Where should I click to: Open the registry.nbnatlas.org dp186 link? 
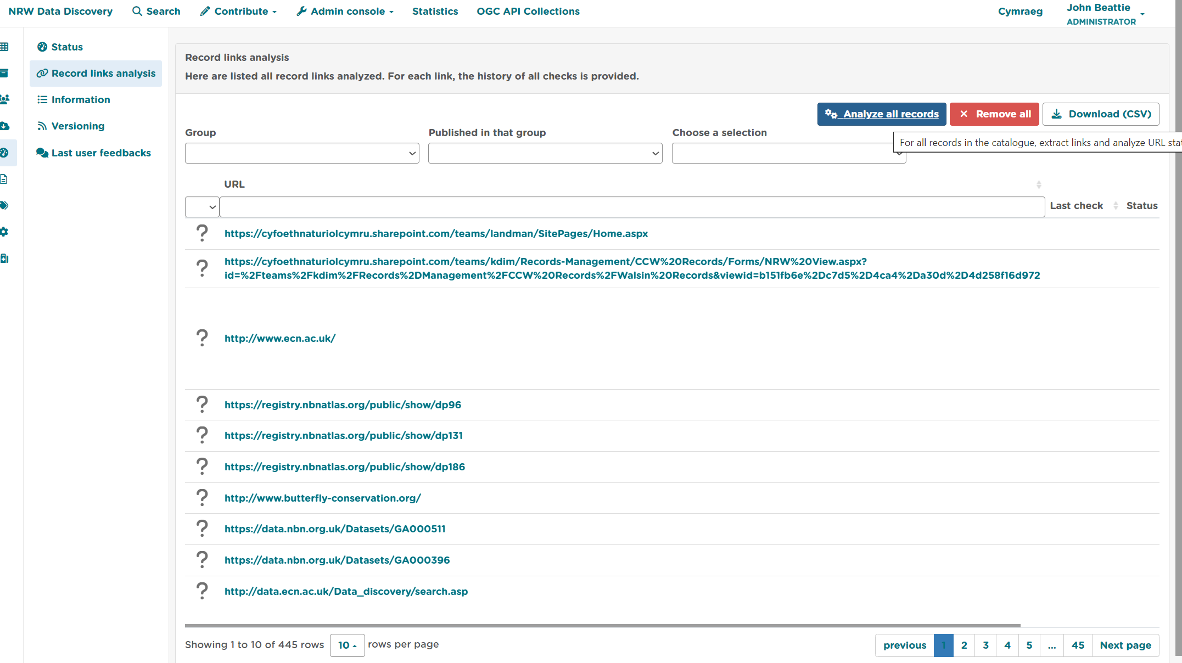(x=345, y=467)
